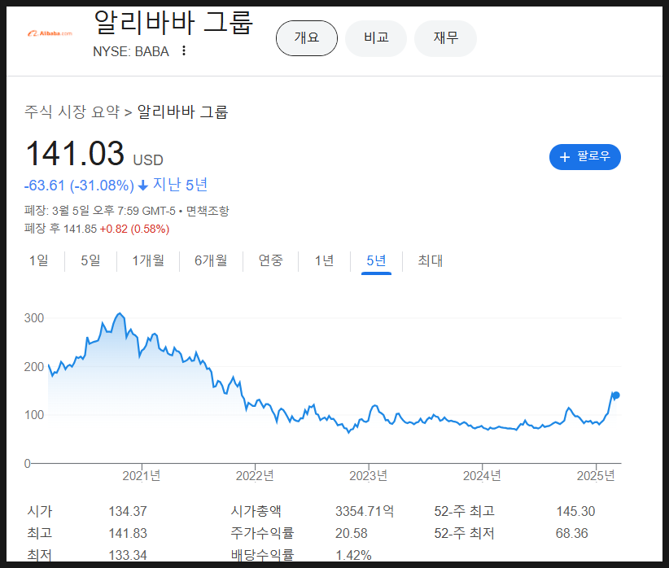Show the 6개월 chart range
The image size is (669, 568).
211,260
